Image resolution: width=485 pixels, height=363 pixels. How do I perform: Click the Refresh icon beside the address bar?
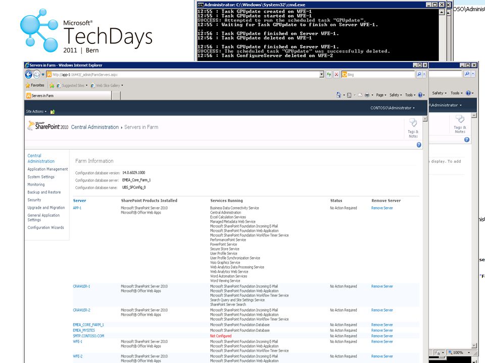tap(328, 75)
